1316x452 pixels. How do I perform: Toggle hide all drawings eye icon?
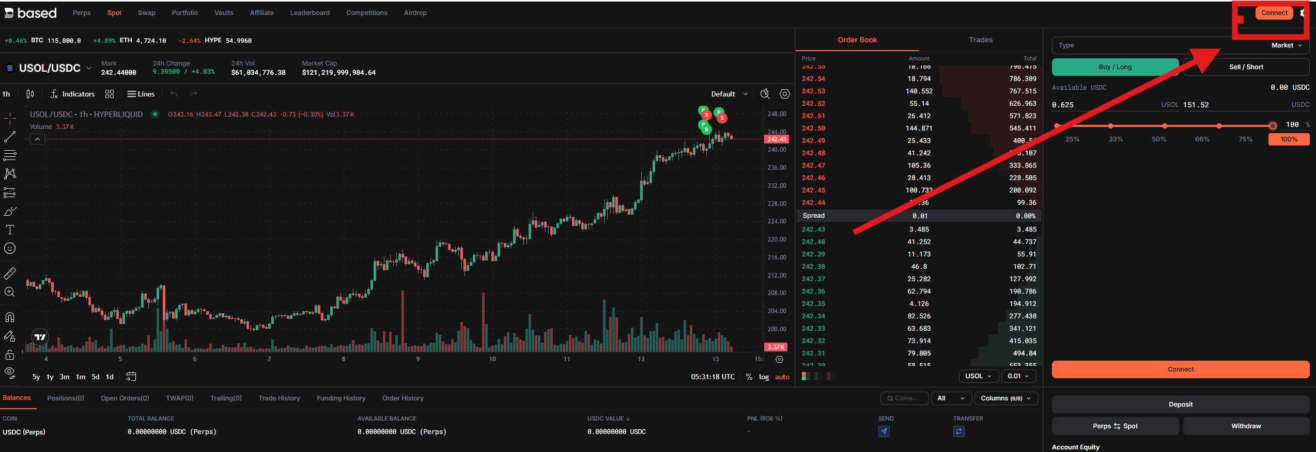pyautogui.click(x=10, y=373)
